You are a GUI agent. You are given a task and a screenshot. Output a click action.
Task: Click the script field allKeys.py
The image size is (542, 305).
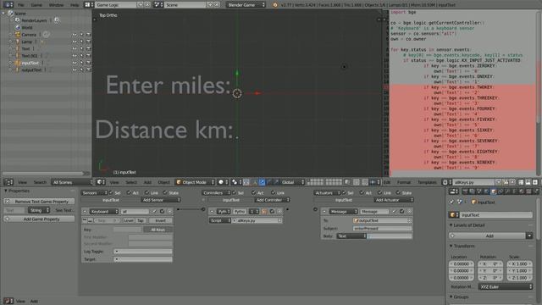coord(257,220)
